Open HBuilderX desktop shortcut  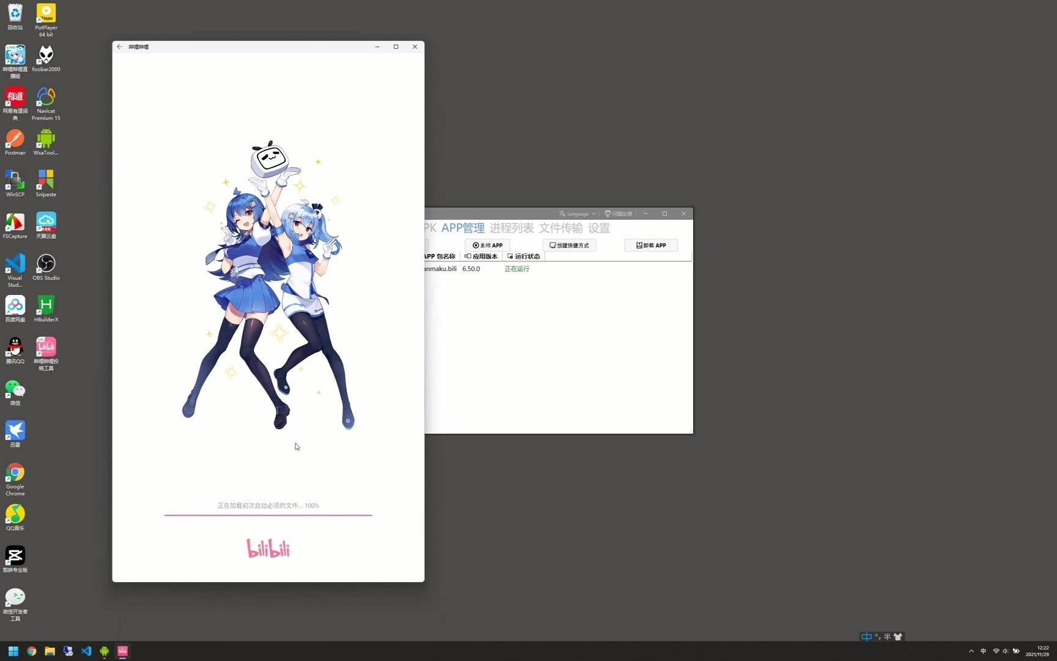pos(46,309)
